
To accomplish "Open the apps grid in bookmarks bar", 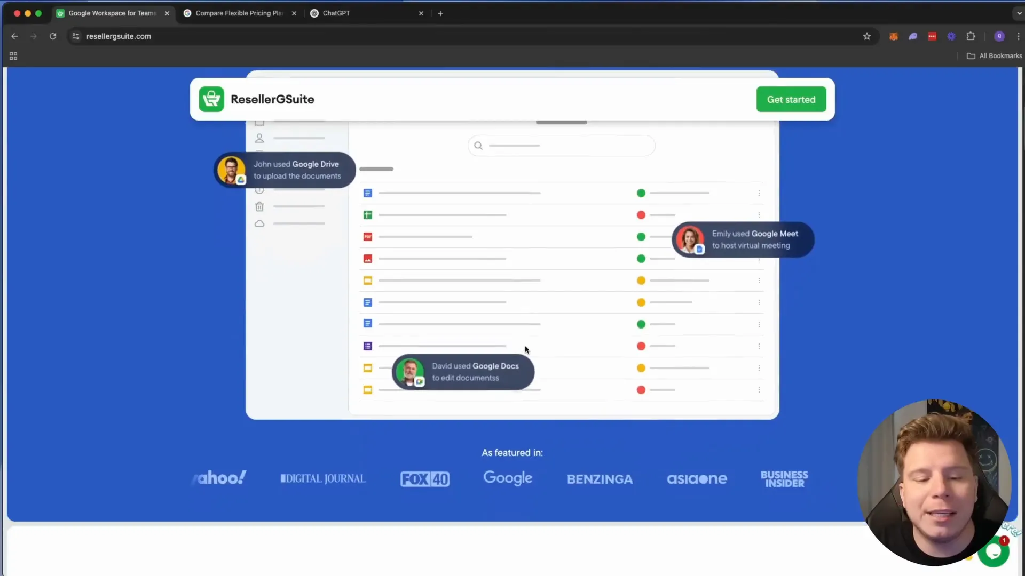I will click(x=13, y=56).
